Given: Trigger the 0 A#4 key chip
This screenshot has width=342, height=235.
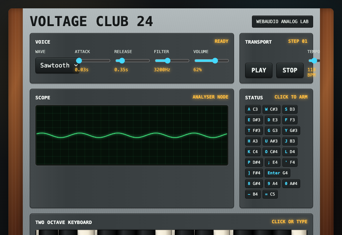Looking at the screenshot, I should tap(291, 184).
